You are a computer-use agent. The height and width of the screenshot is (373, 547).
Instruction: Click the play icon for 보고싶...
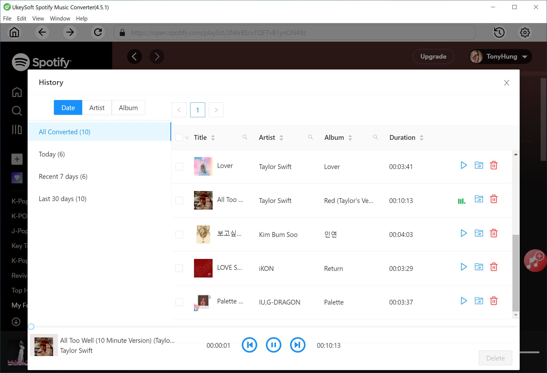point(463,233)
